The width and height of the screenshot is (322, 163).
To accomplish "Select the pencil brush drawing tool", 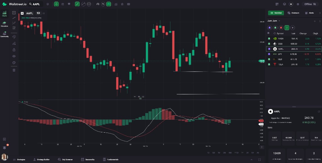I will click(14, 43).
